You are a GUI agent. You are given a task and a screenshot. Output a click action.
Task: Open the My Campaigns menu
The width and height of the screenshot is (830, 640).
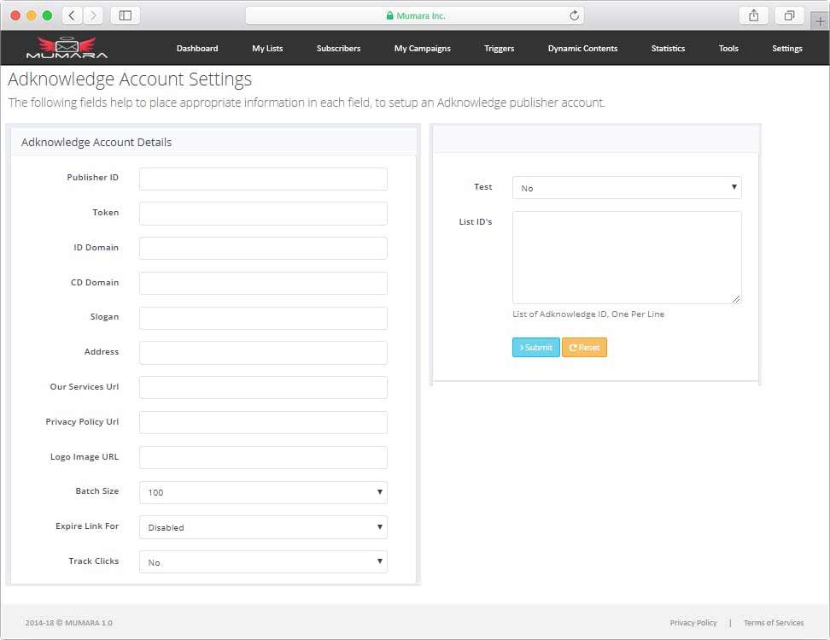422,49
